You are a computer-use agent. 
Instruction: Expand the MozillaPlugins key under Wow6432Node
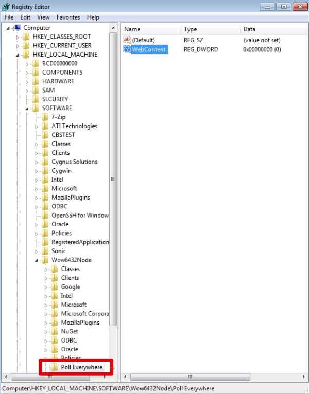tap(46, 323)
